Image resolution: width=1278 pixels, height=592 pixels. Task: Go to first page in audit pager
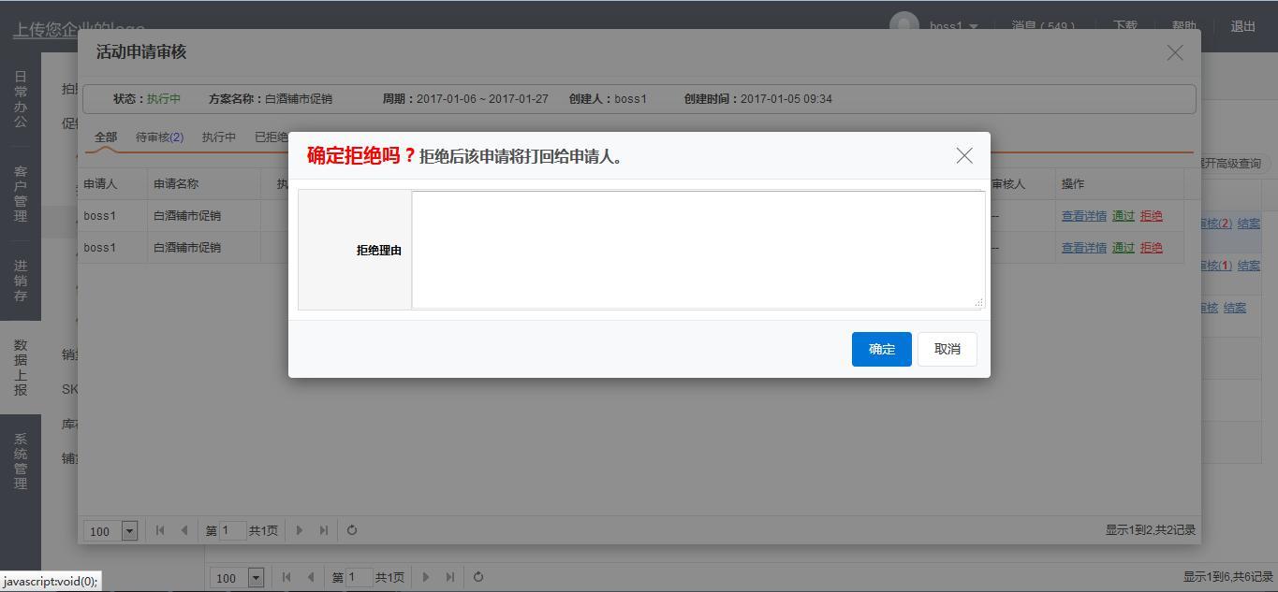pyautogui.click(x=160, y=530)
